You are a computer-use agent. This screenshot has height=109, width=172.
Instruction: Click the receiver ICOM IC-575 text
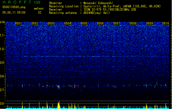coord(110,10)
